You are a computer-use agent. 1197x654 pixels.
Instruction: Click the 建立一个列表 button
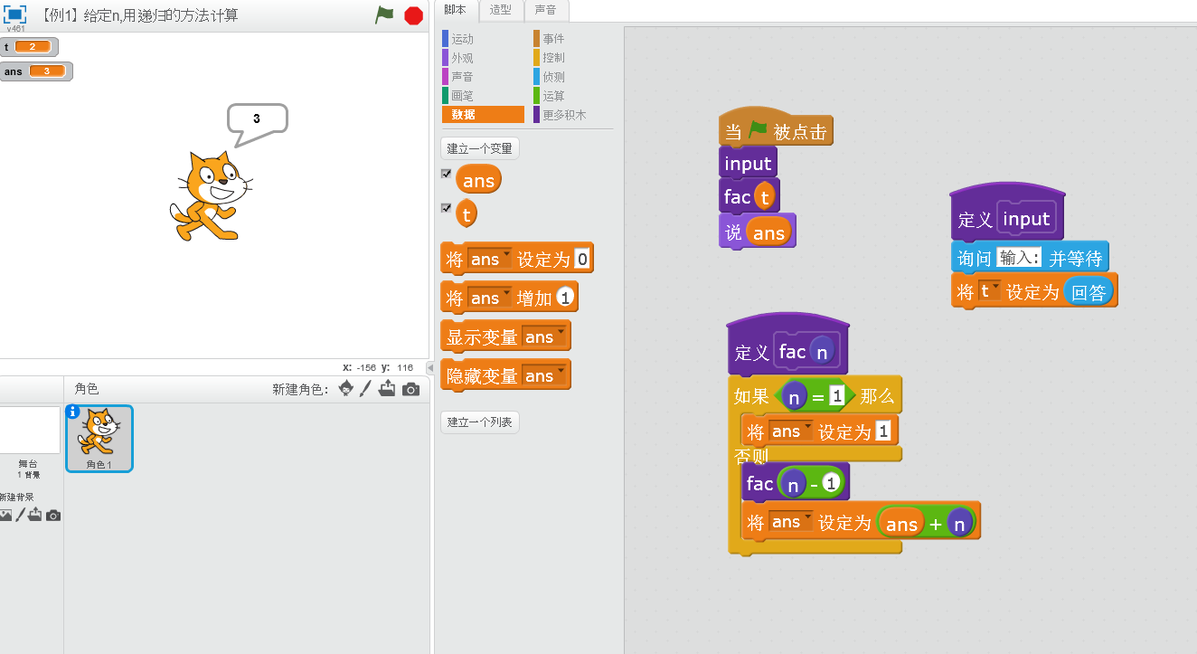pyautogui.click(x=480, y=422)
